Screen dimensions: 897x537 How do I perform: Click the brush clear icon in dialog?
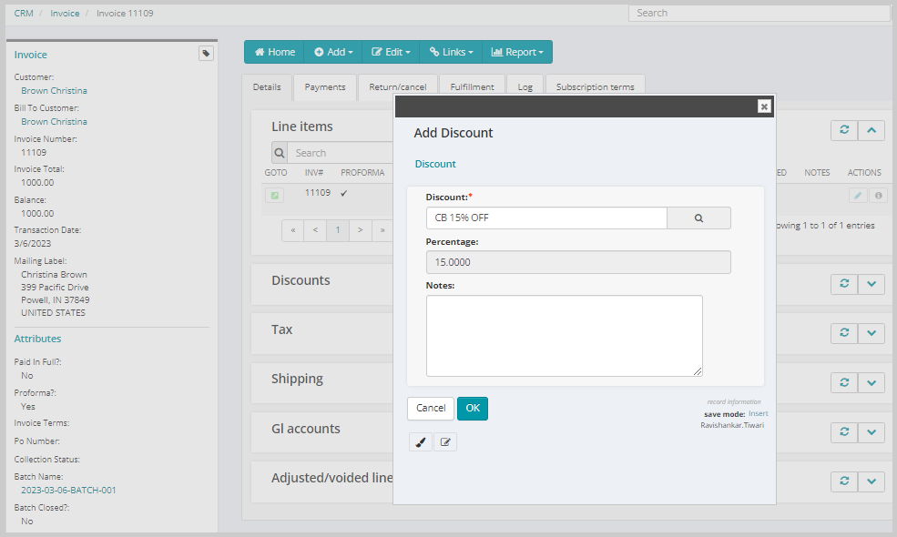click(421, 442)
